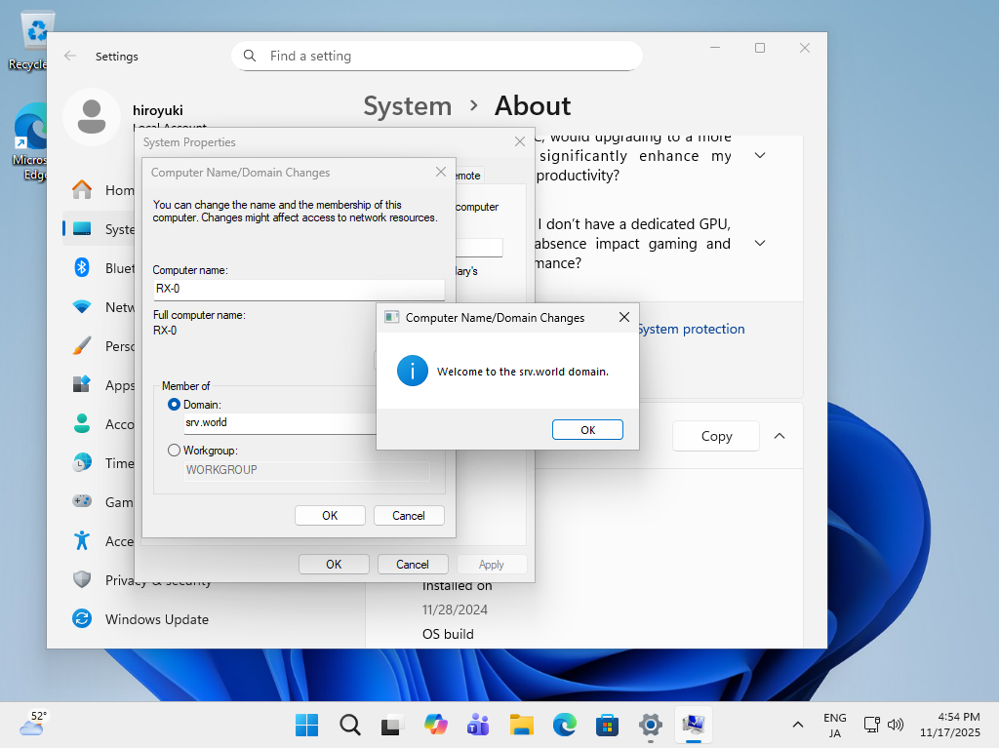The height and width of the screenshot is (748, 999).
Task: Open the Windows Update settings page
Action: coord(156,619)
